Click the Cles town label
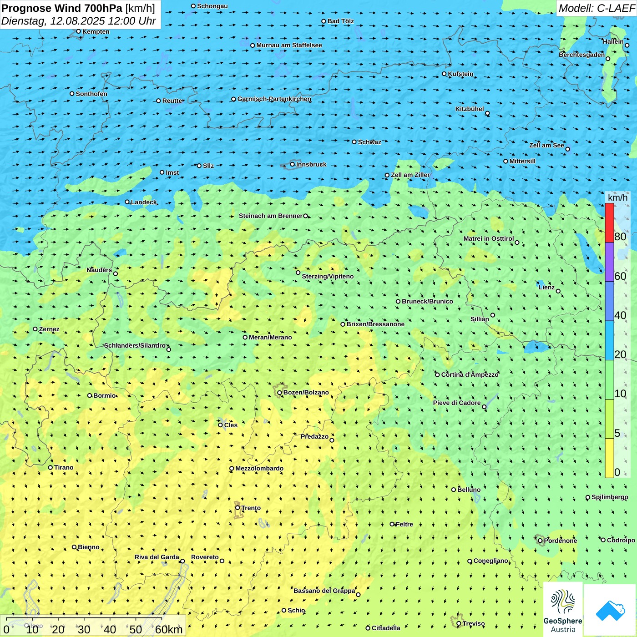Viewport: 637px width, 637px height. coord(231,425)
